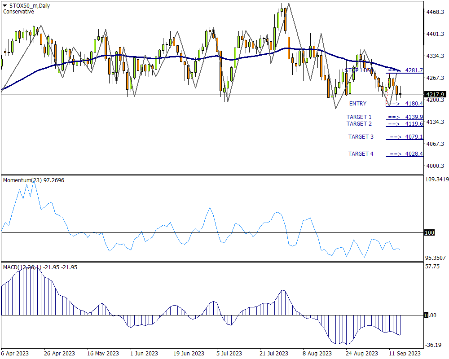Screen dimensions: 449x359
Task: Click the Momentum 100 level marker
Action: (430, 232)
